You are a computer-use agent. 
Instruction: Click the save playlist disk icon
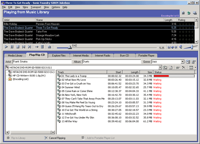tap(183, 13)
